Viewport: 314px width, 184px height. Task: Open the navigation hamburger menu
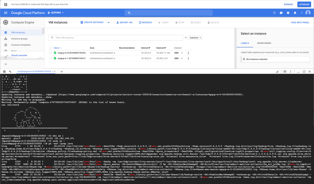coord(6,13)
